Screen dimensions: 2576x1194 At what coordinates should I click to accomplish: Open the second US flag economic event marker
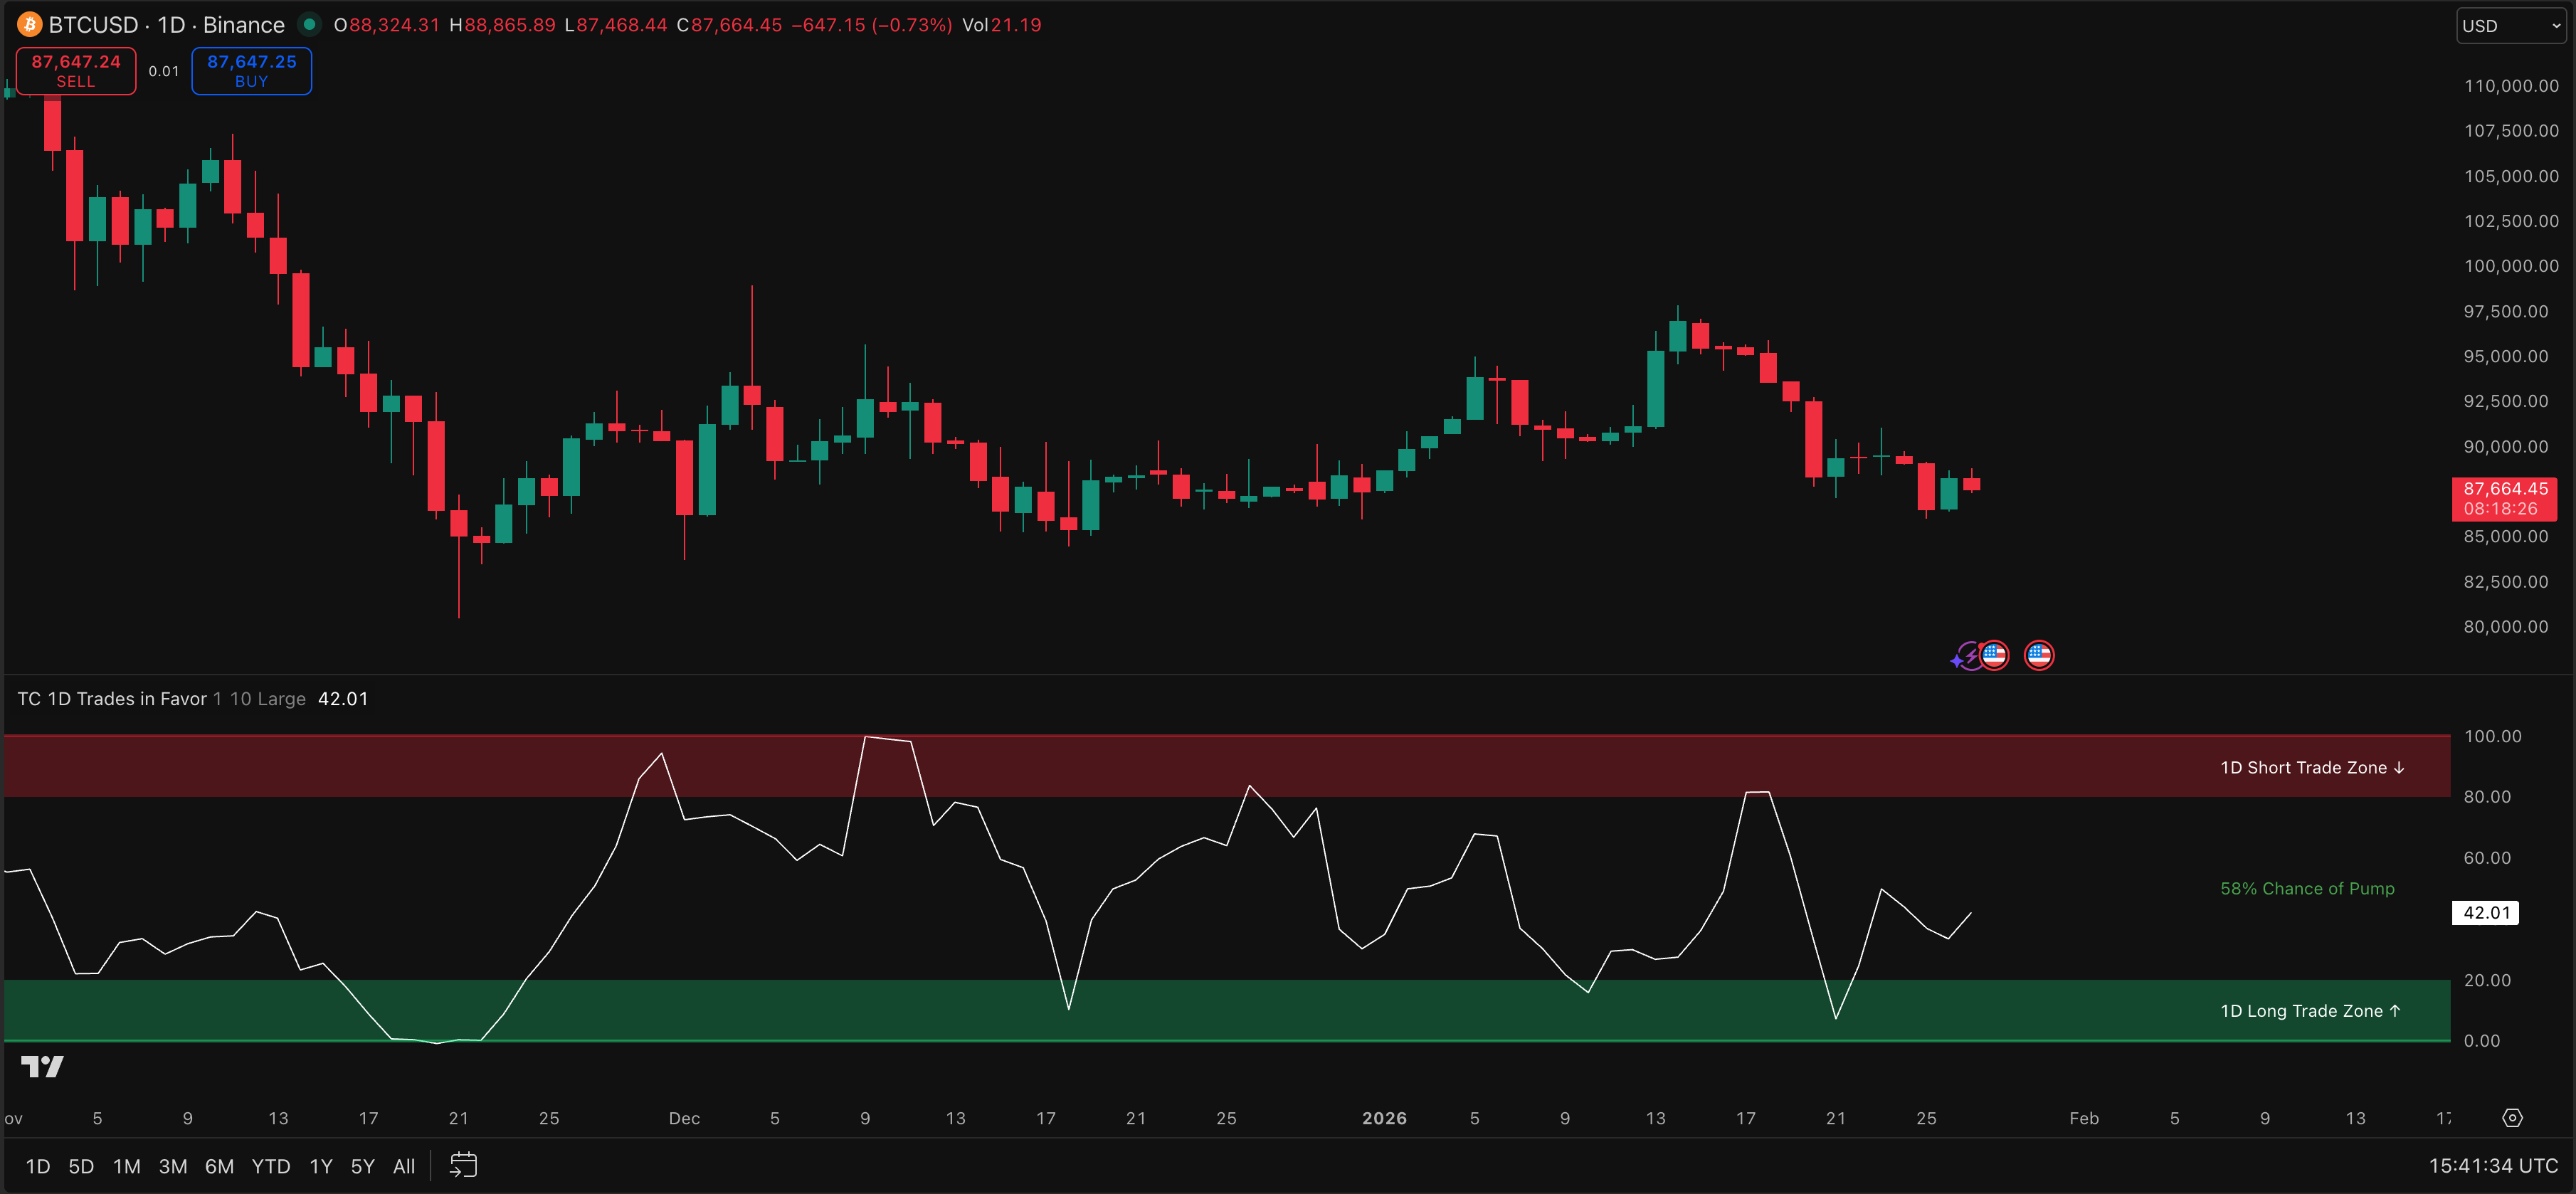click(x=2040, y=655)
